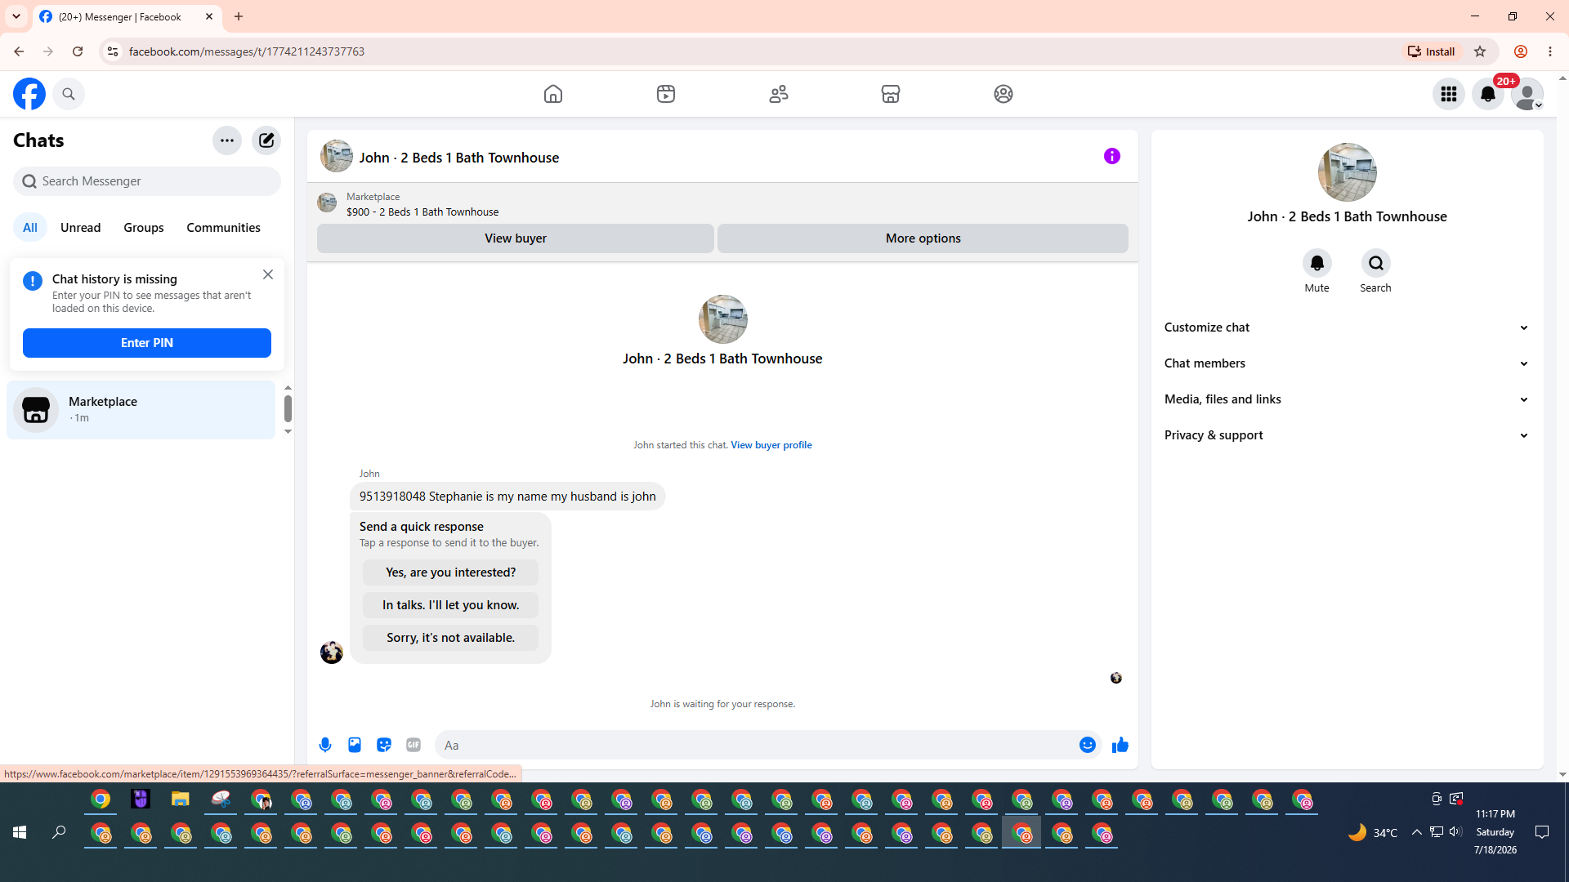Image resolution: width=1569 pixels, height=882 pixels.
Task: Click the View buyer button
Action: [x=516, y=238]
